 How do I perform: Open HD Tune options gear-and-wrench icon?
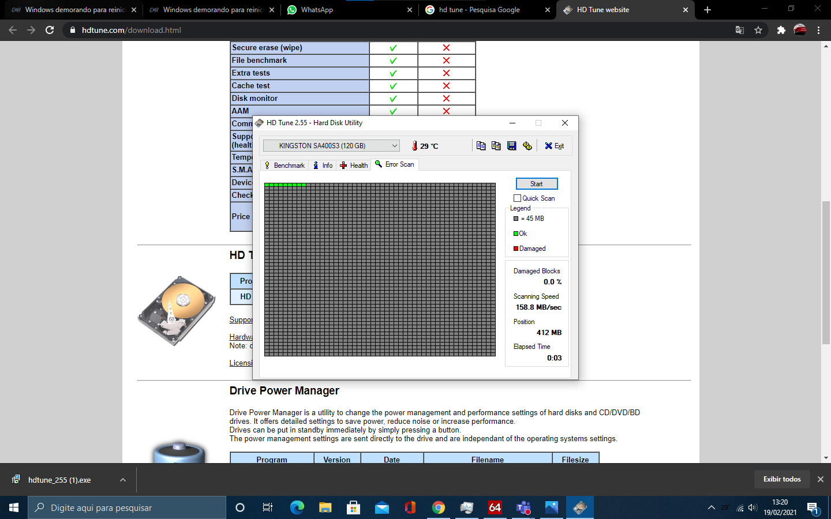point(527,146)
